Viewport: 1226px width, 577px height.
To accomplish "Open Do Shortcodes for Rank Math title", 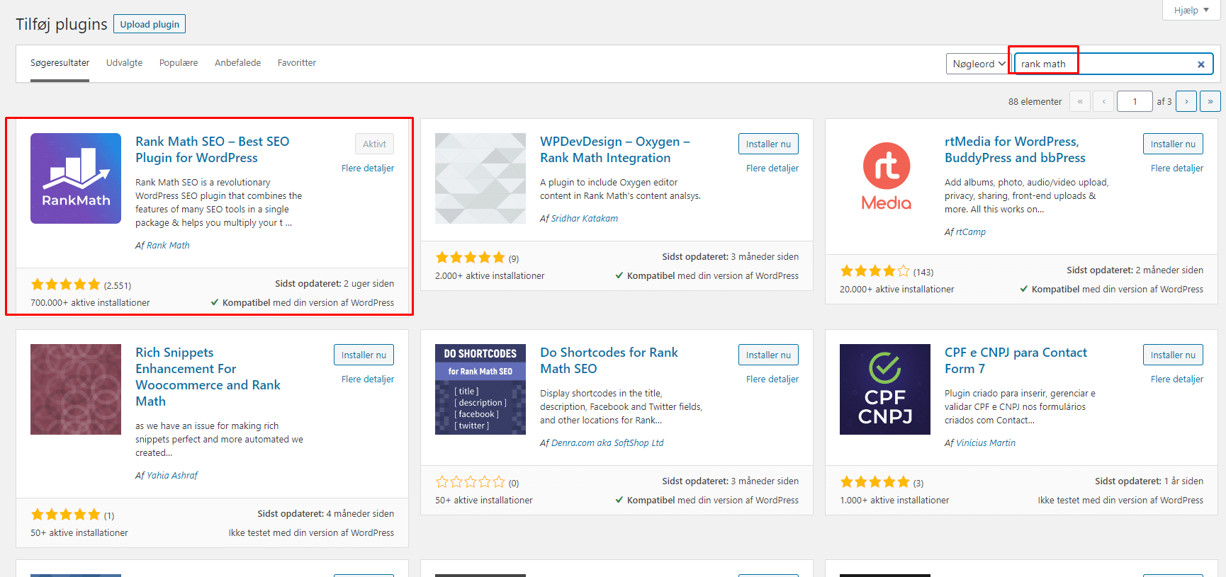I will [x=609, y=360].
